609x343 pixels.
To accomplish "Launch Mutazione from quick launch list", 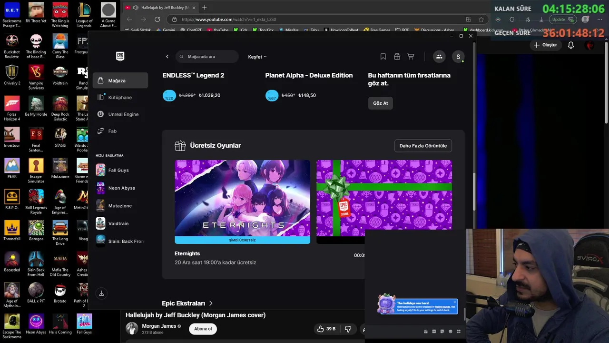I will tap(120, 206).
